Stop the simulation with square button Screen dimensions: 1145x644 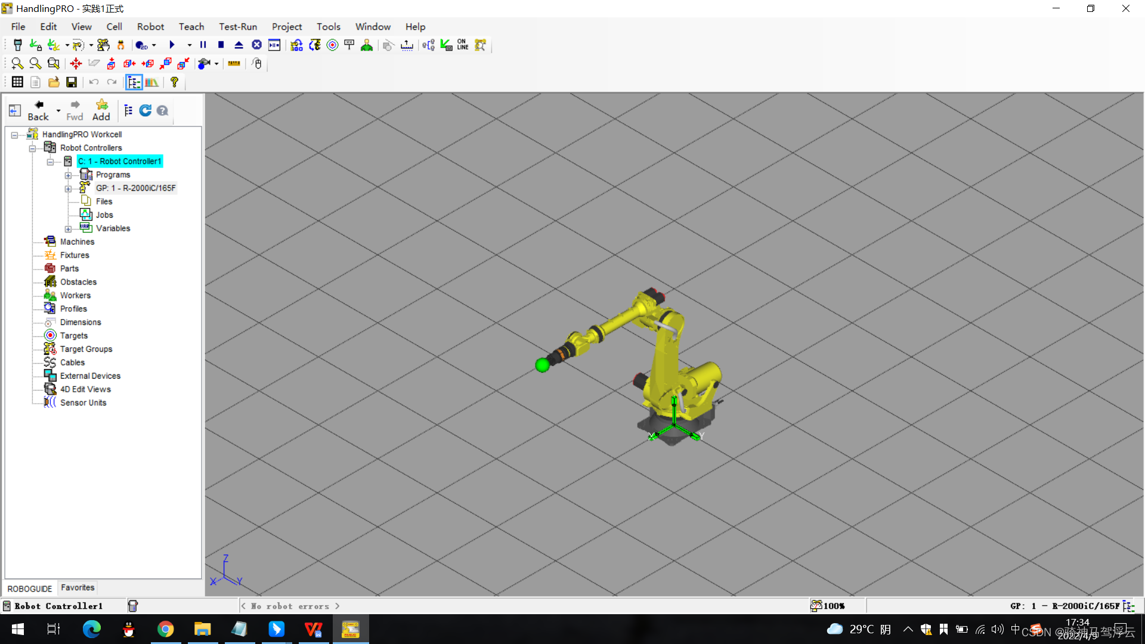coord(221,45)
